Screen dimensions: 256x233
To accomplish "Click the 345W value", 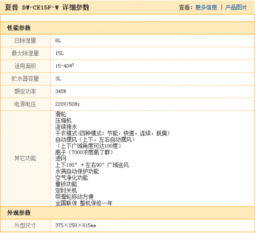I will click(60, 92).
